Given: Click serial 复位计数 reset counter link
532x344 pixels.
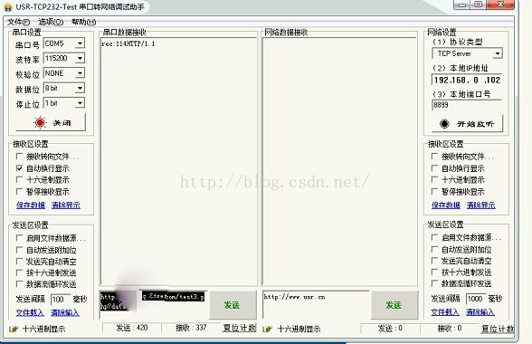Looking at the screenshot, I should [x=239, y=328].
